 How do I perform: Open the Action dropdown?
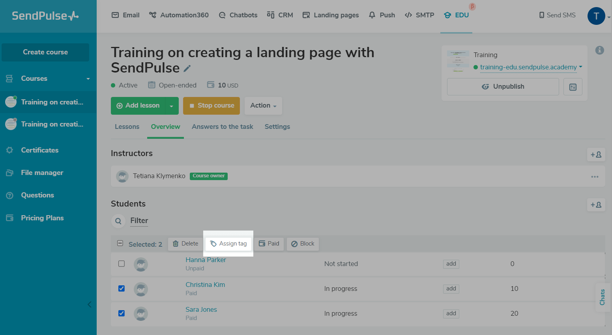coord(263,106)
